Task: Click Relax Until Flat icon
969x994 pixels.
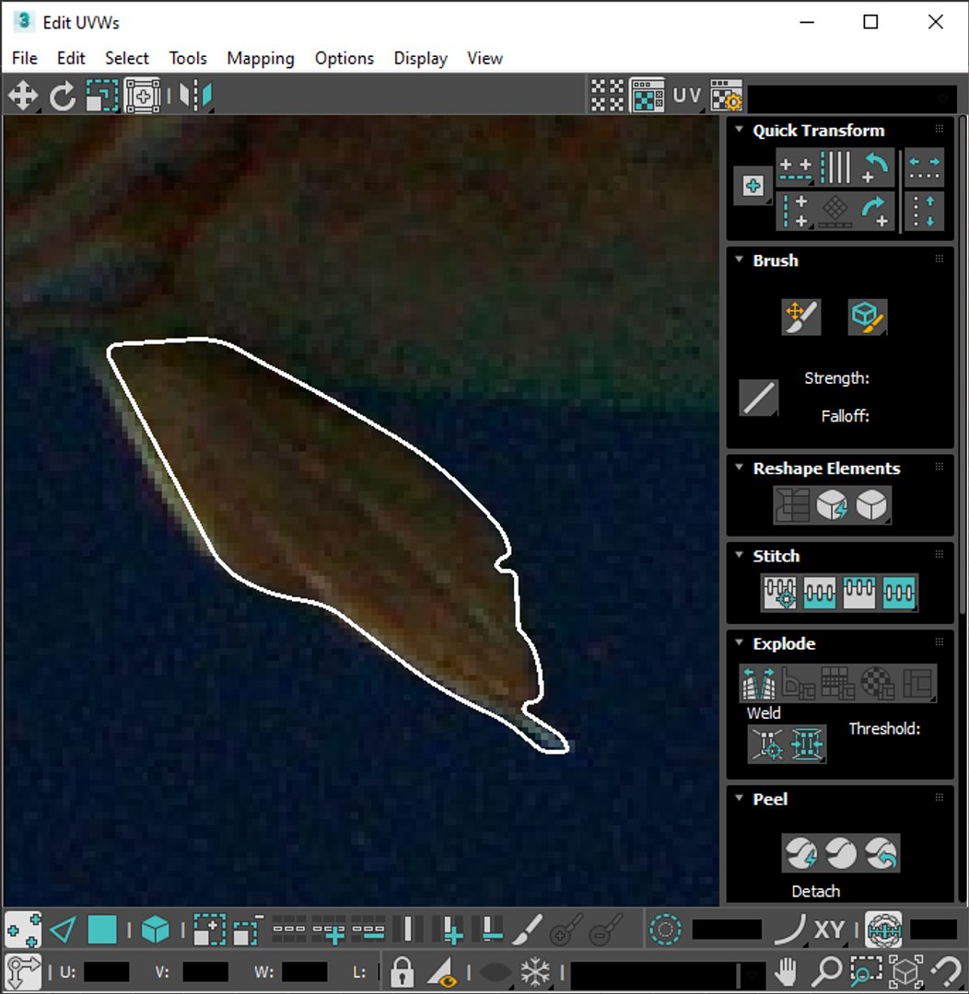Action: (832, 505)
